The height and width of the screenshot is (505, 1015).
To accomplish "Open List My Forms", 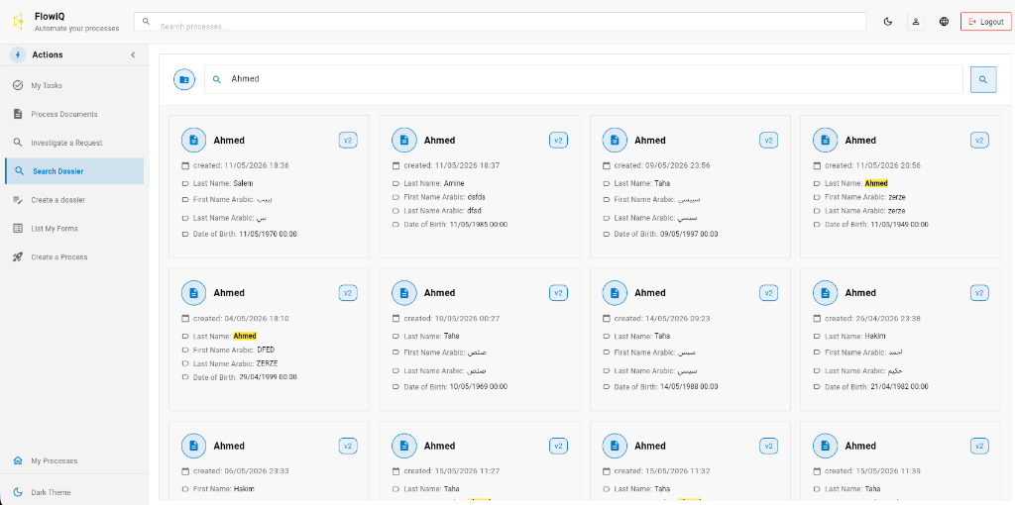I will 74,229.
